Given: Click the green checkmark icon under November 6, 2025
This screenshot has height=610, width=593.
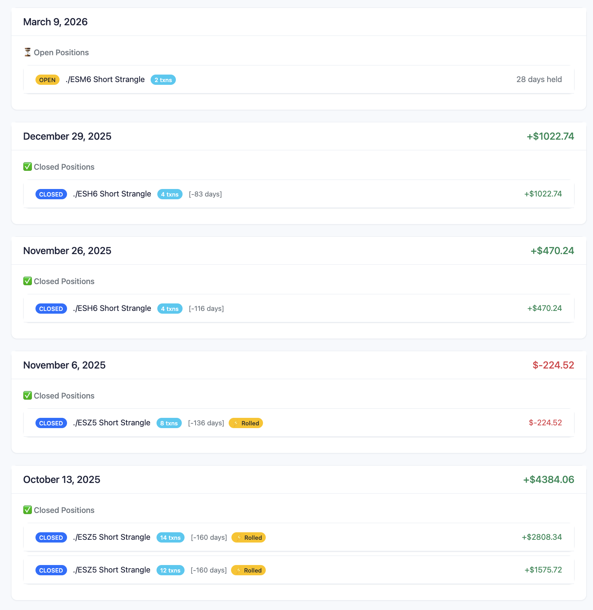Looking at the screenshot, I should (x=28, y=396).
